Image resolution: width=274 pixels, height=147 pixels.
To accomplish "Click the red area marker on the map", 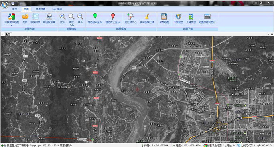I will point(137,89).
